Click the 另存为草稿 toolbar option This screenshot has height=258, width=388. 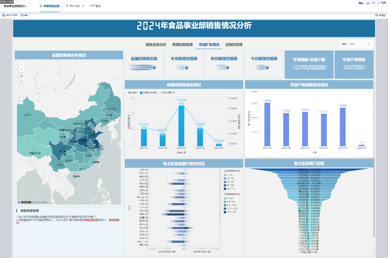click(10, 15)
